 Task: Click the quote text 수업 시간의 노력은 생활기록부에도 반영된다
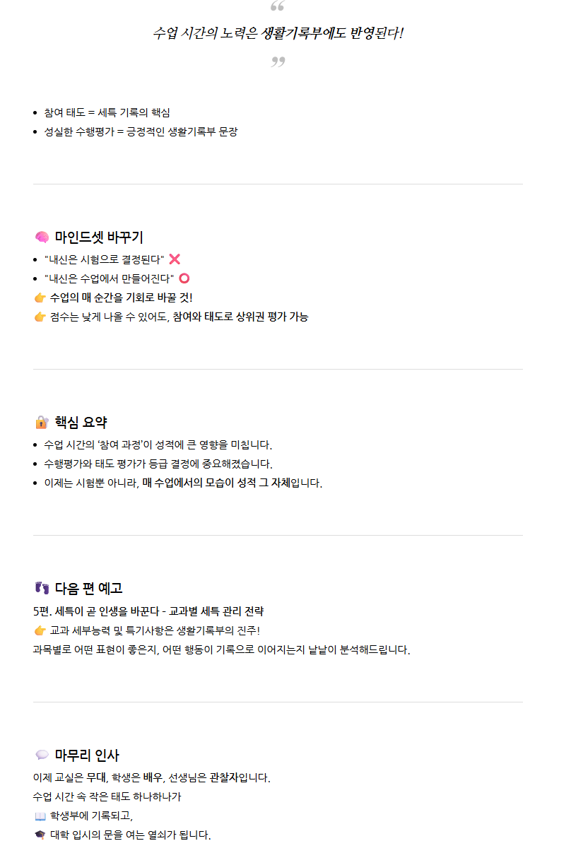pyautogui.click(x=278, y=33)
